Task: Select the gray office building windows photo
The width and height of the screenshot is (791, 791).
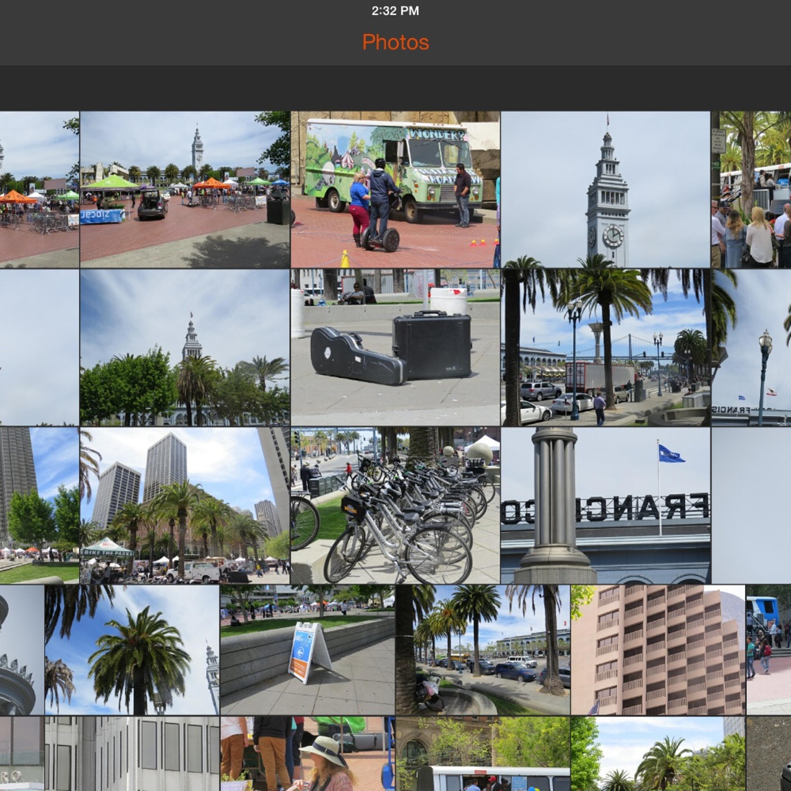Action: point(132,754)
